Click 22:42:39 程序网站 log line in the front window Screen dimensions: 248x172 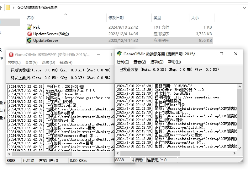(x=167, y=97)
